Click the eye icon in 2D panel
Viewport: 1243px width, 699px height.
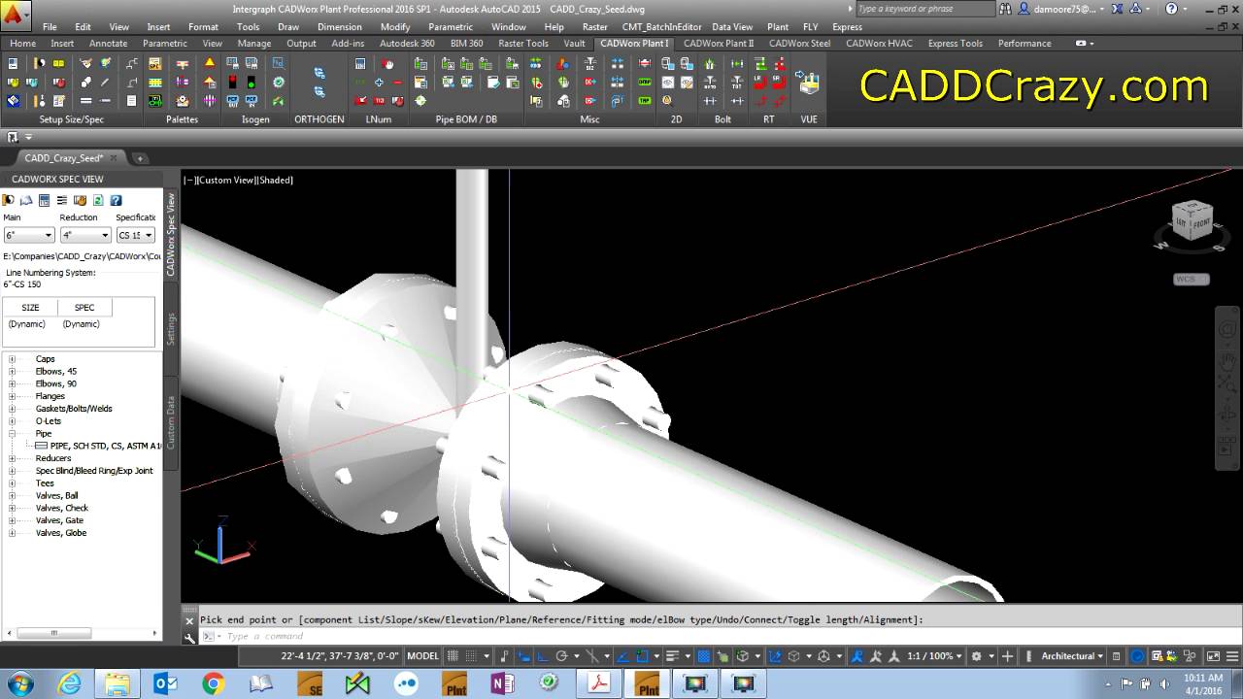click(x=667, y=83)
